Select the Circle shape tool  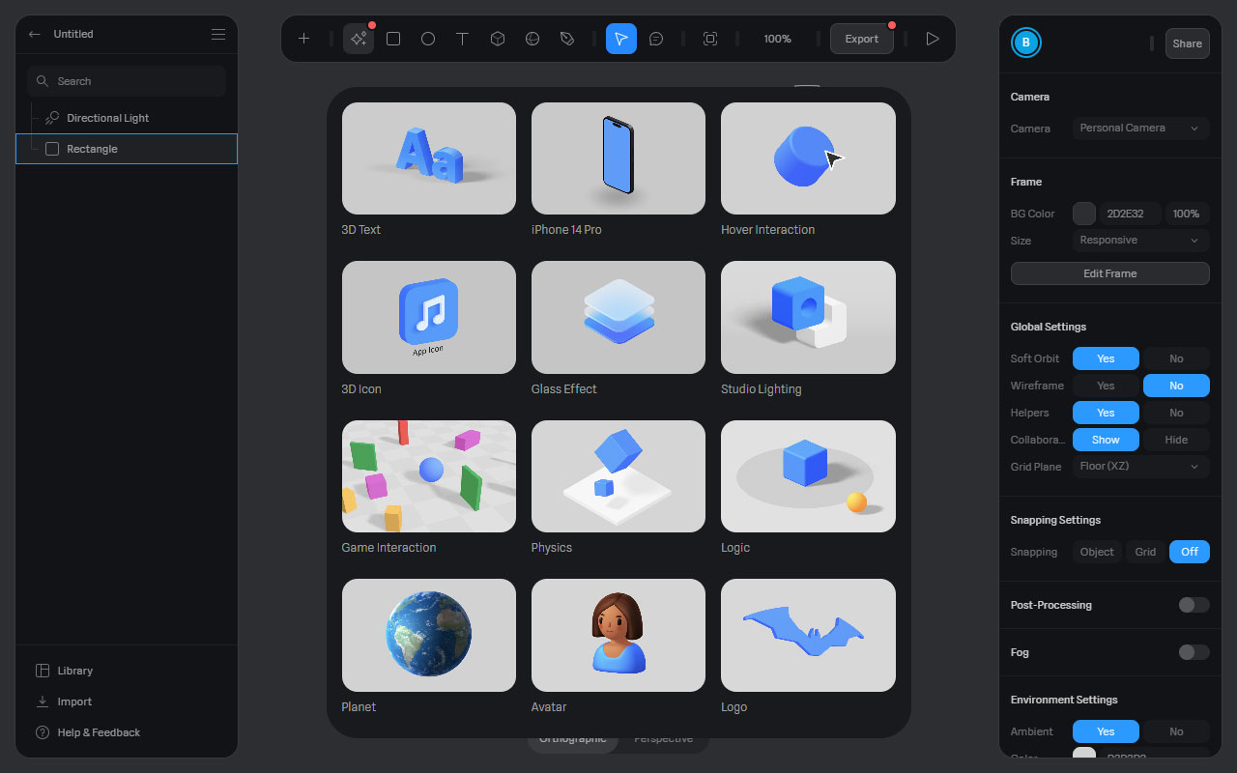428,39
